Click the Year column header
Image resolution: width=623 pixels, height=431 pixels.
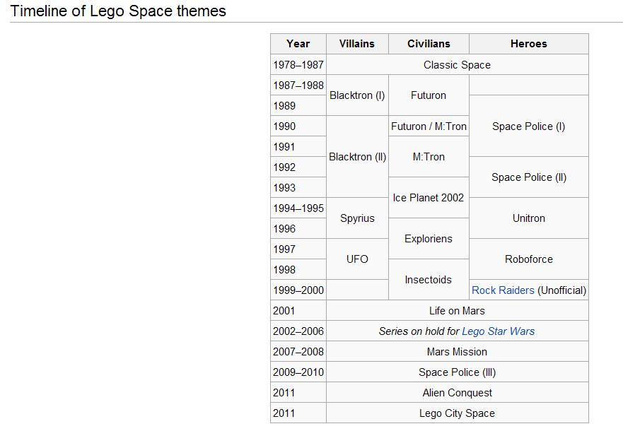point(298,44)
